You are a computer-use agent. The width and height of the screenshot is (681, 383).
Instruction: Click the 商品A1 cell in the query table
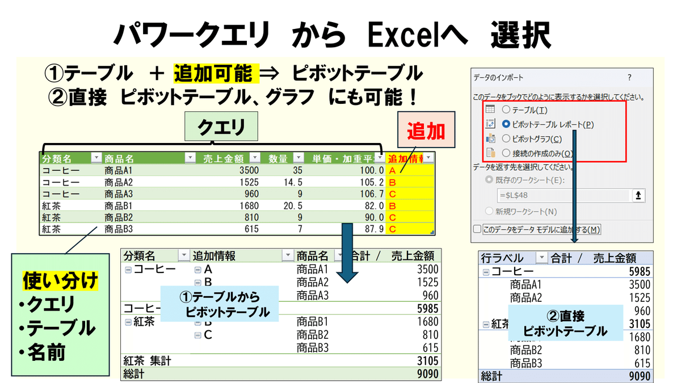(x=118, y=170)
